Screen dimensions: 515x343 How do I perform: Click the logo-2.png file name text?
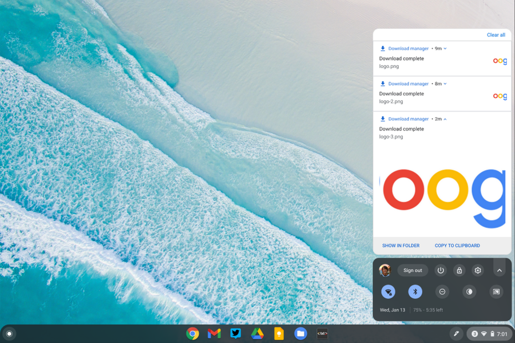pos(391,101)
